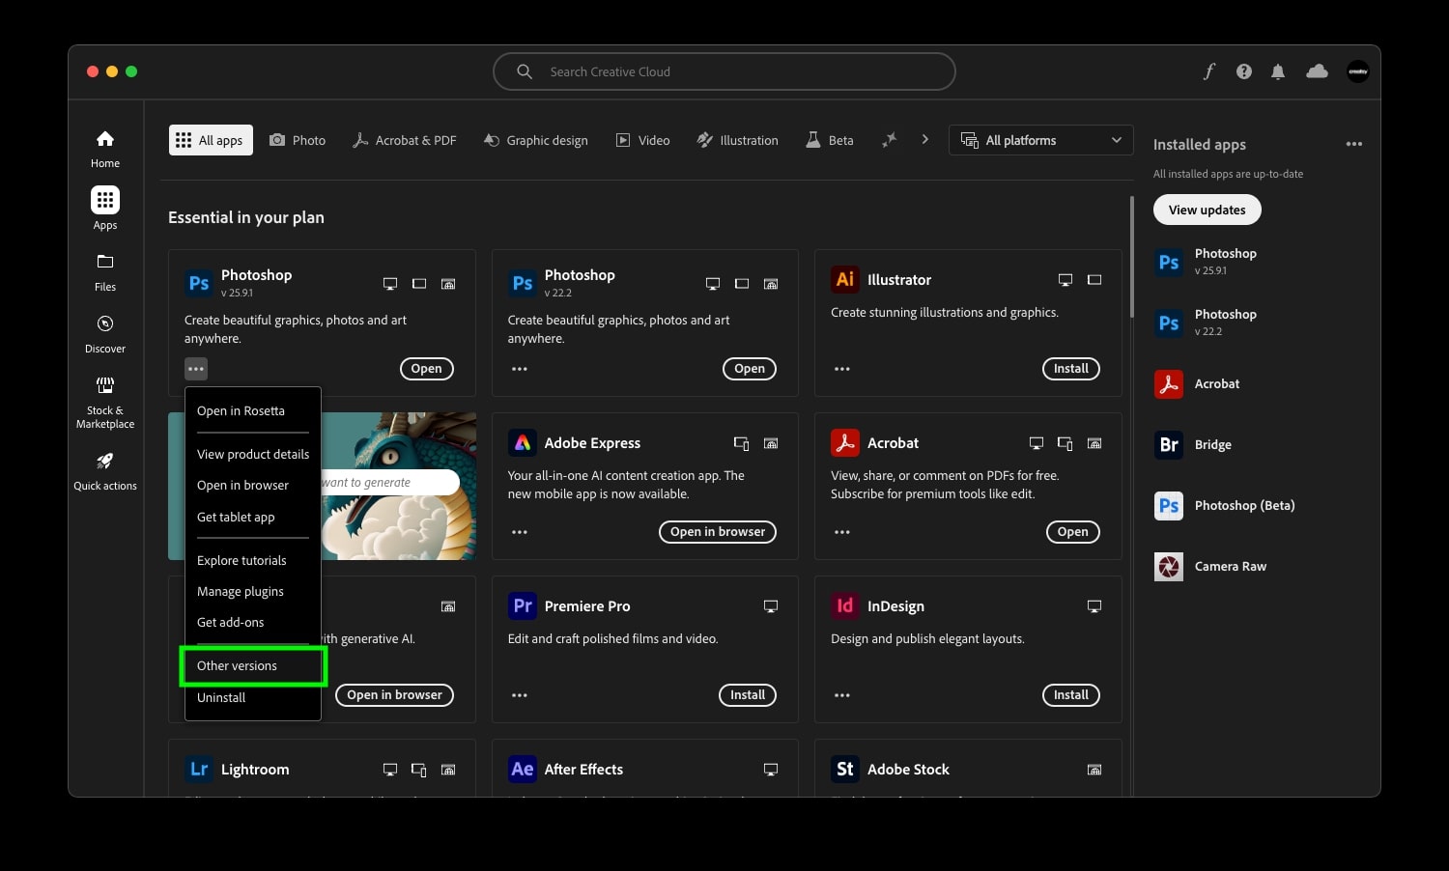Open more options for the Acrobat card
Viewport: 1449px width, 871px height.
pyautogui.click(x=841, y=532)
